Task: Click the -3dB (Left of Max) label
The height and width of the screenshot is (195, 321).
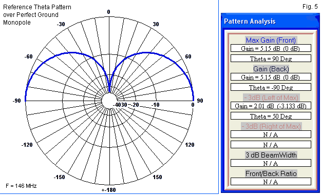Action: point(271,98)
